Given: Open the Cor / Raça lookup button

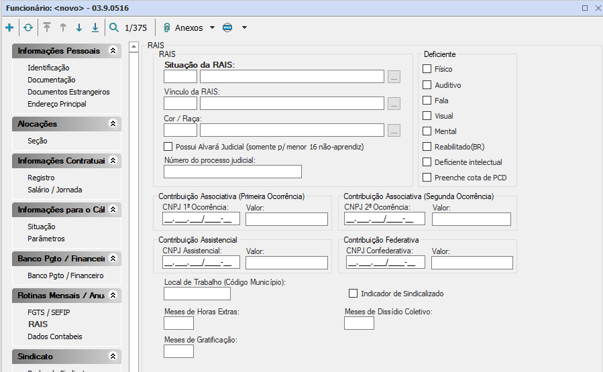Looking at the screenshot, I should coord(394,130).
